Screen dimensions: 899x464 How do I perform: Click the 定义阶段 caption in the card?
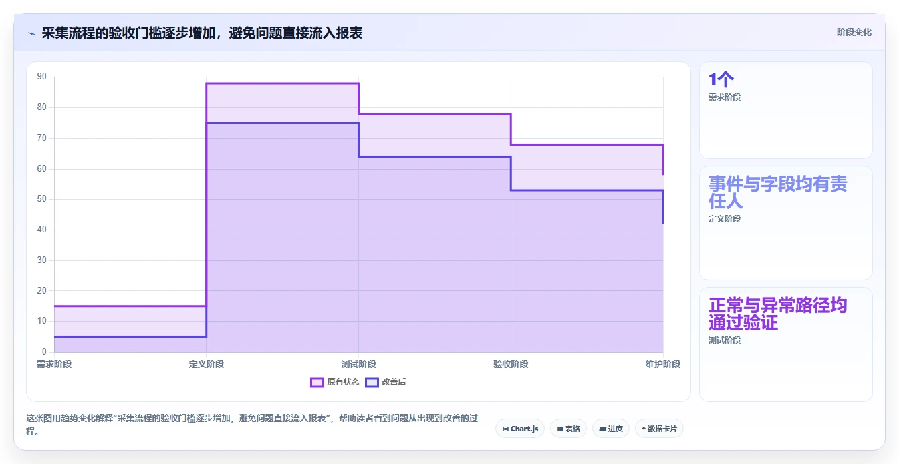(725, 218)
